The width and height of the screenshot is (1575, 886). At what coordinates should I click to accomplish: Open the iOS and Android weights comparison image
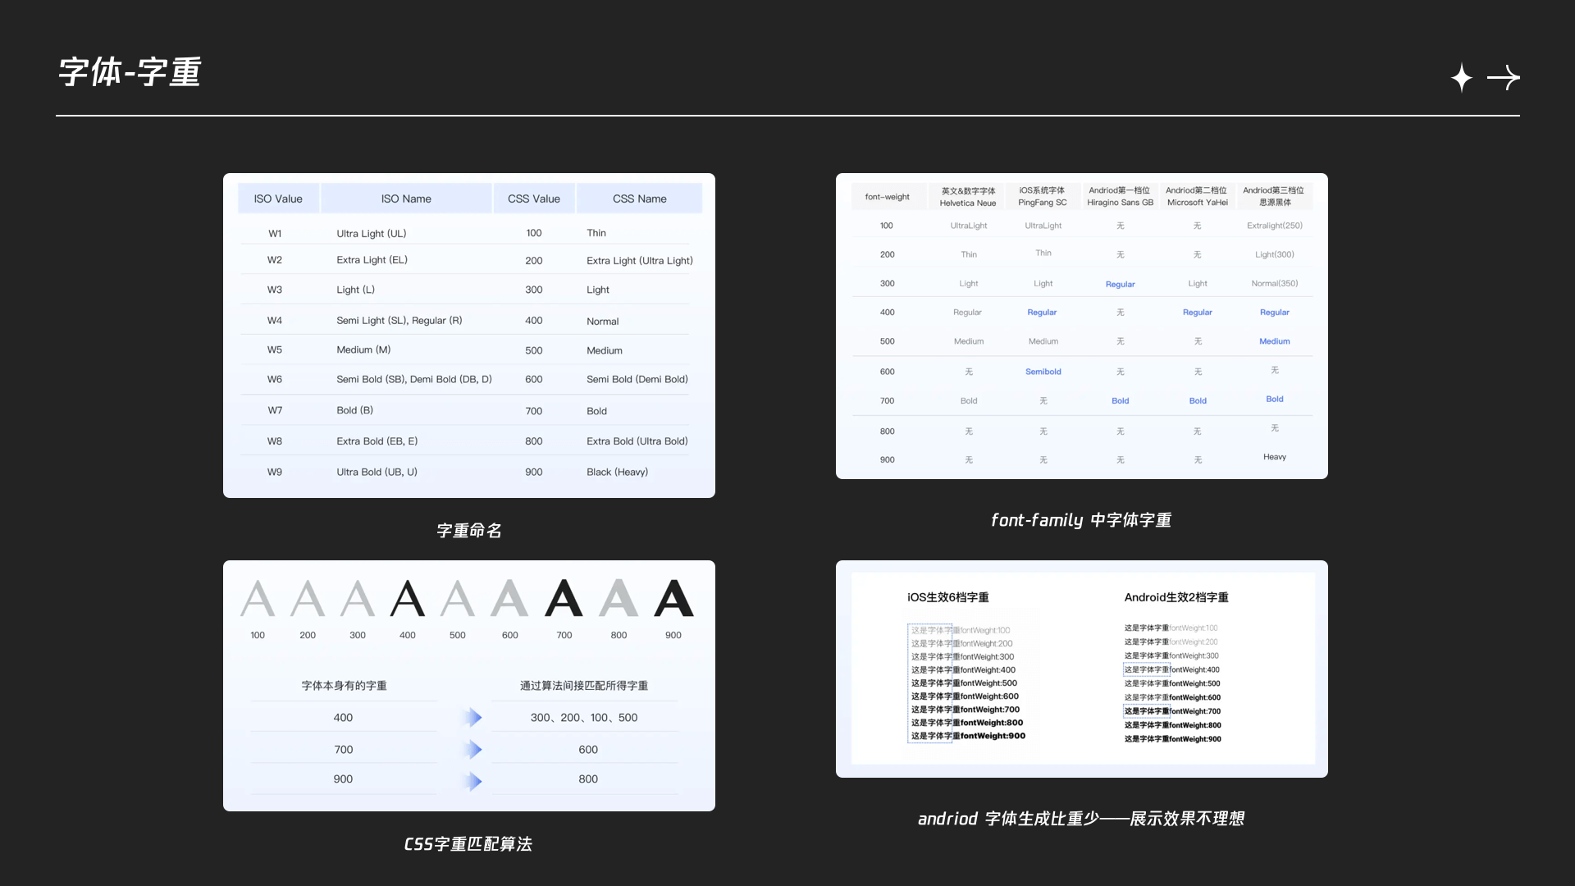(x=1081, y=669)
